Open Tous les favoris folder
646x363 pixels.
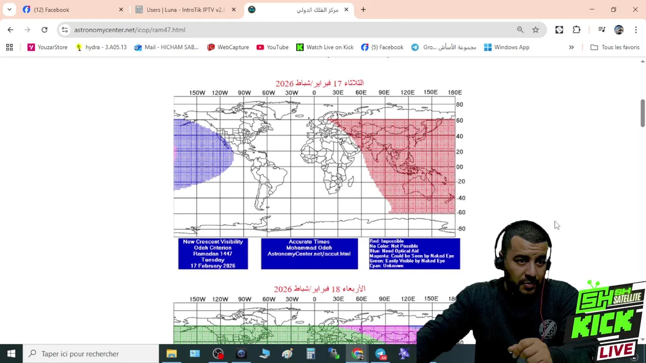pos(615,47)
